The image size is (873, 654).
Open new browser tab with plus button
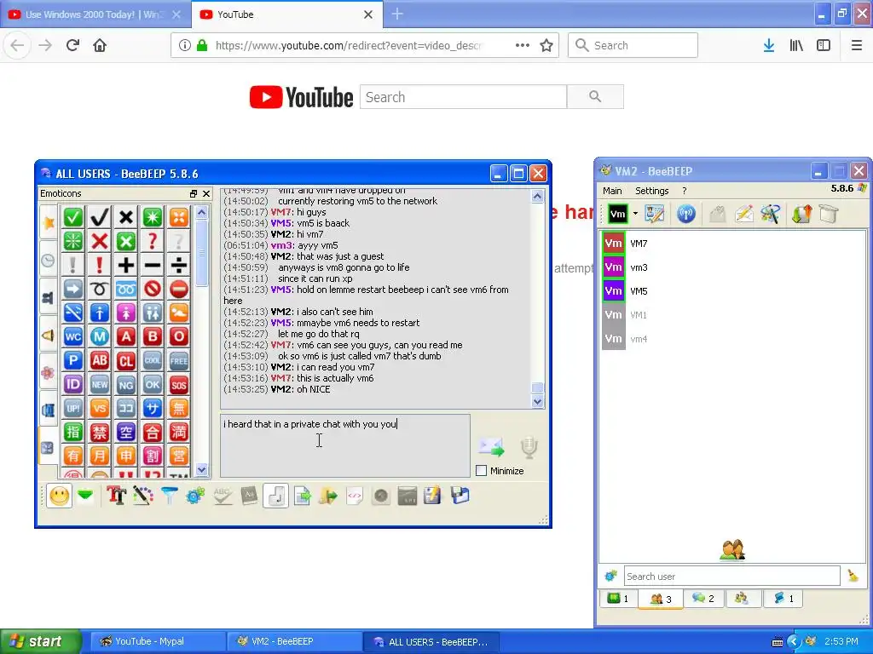(397, 14)
